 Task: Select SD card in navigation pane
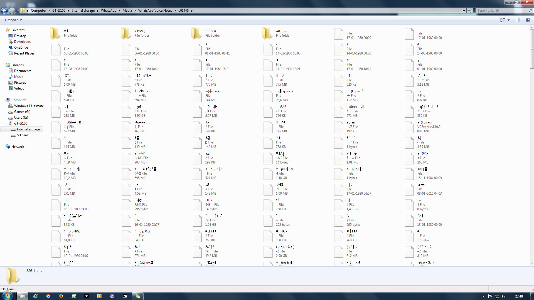point(22,135)
